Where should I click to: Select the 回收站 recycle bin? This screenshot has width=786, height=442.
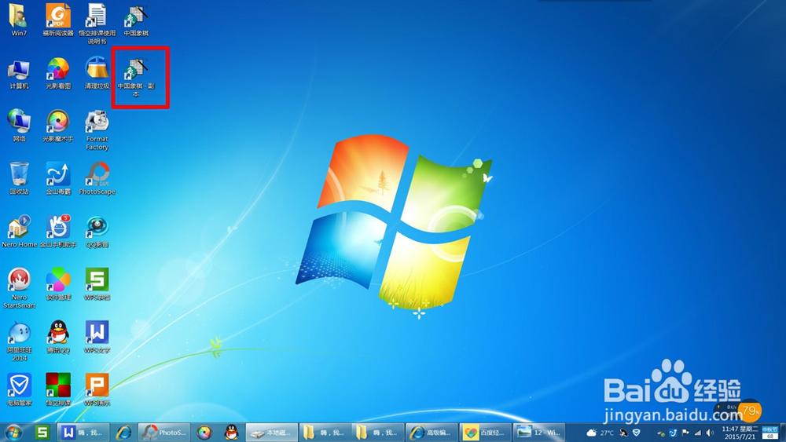pyautogui.click(x=19, y=179)
